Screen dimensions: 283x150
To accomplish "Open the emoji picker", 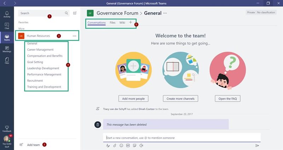I will [121, 145].
